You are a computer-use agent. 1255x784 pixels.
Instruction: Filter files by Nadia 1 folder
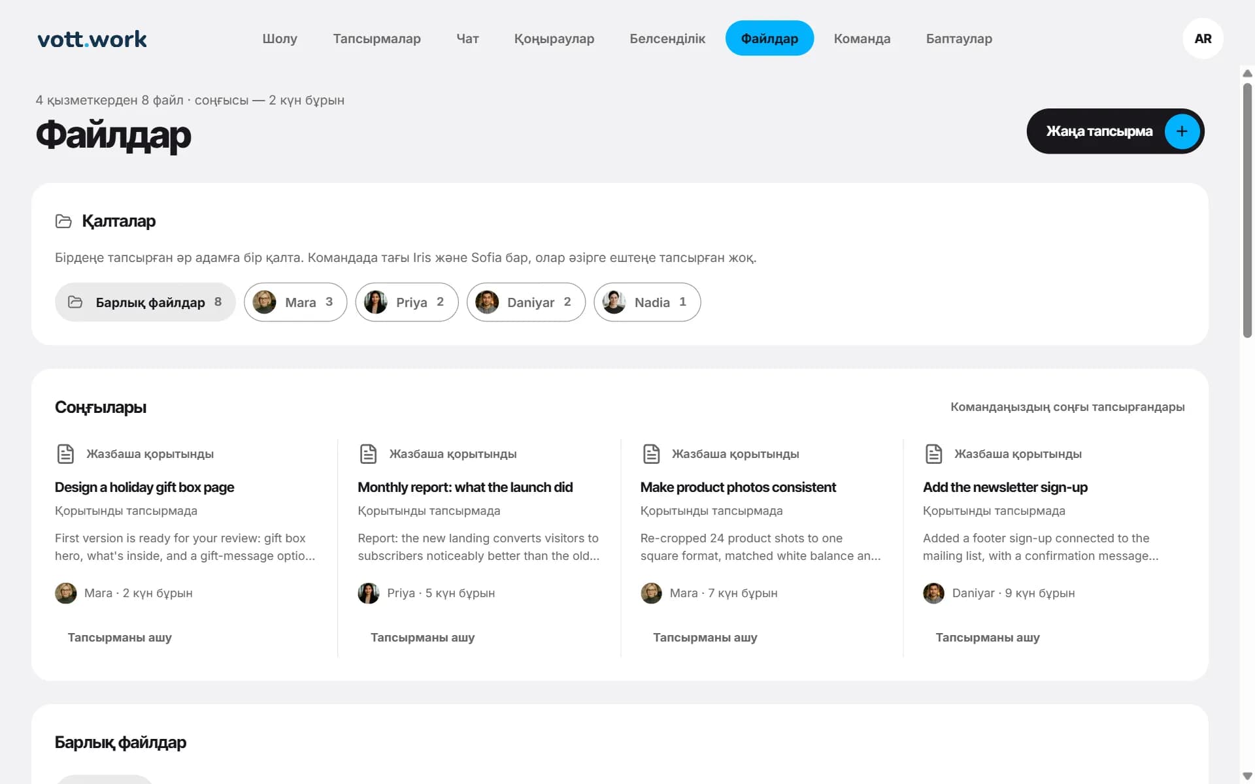coord(647,302)
